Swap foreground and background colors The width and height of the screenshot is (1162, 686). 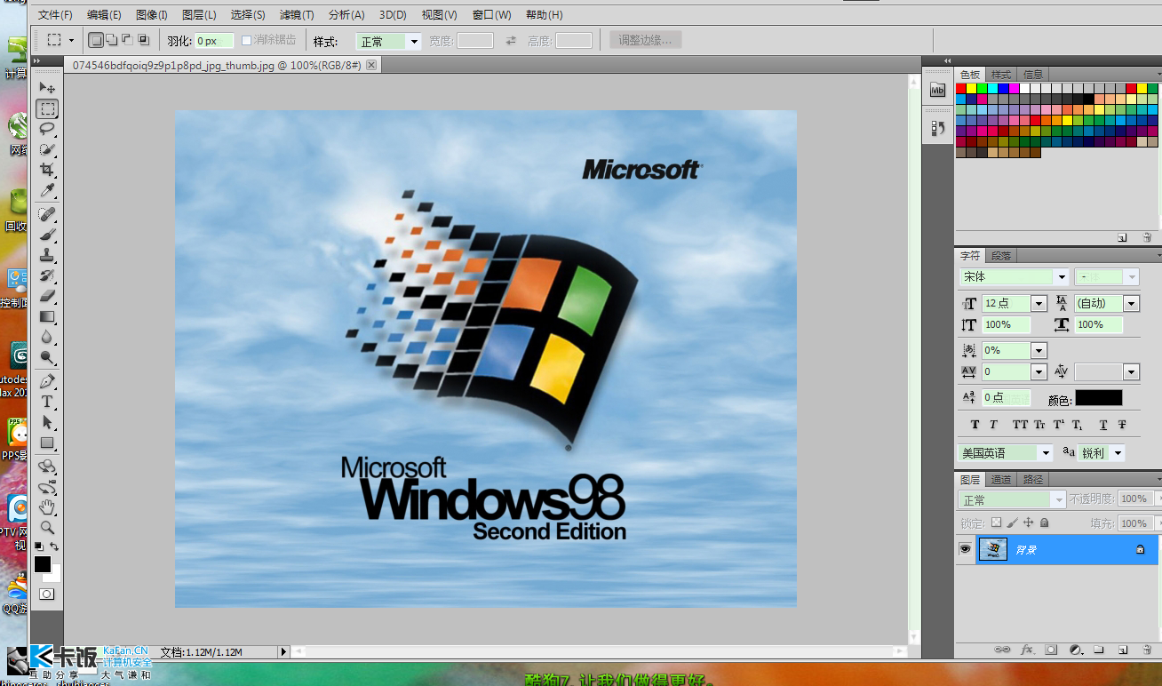click(55, 546)
